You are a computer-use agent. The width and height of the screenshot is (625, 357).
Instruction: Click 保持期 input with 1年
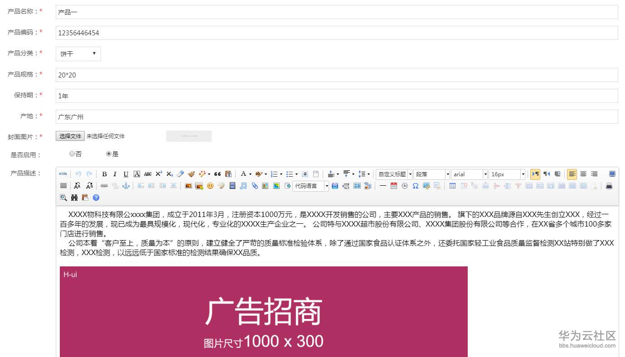(x=337, y=96)
